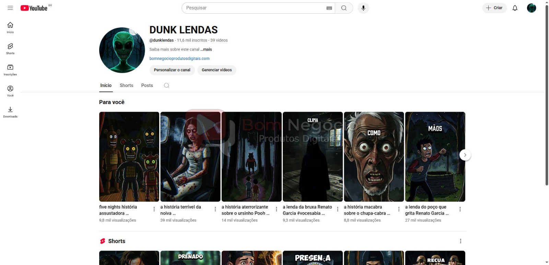Click the 39 mil visualizações text
The height and width of the screenshot is (265, 549).
pos(178,220)
